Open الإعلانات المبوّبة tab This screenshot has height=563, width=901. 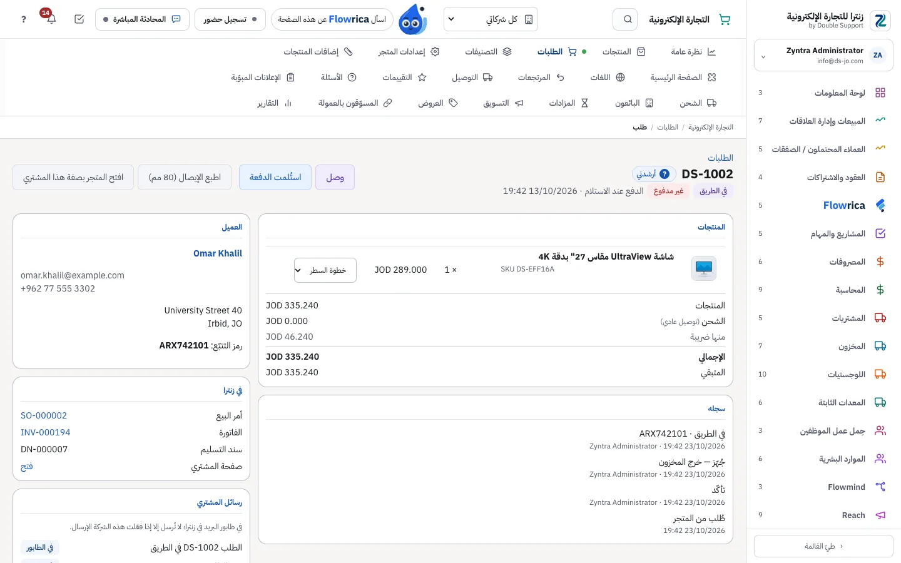pyautogui.click(x=263, y=78)
